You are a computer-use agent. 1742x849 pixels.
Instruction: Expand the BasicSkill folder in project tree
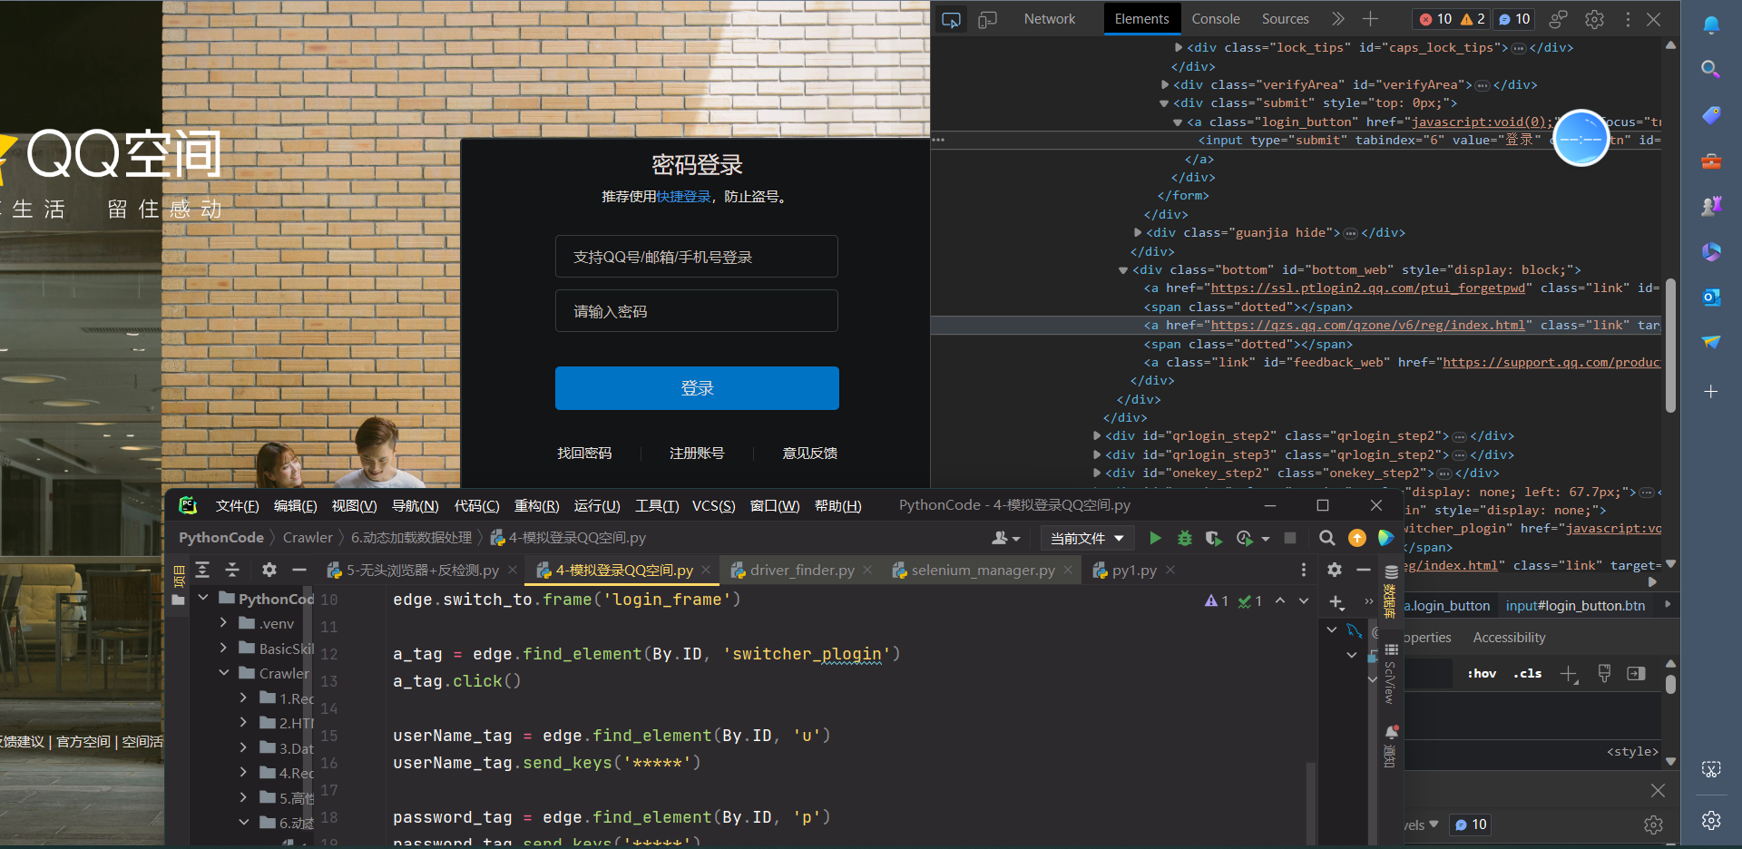pyautogui.click(x=223, y=648)
